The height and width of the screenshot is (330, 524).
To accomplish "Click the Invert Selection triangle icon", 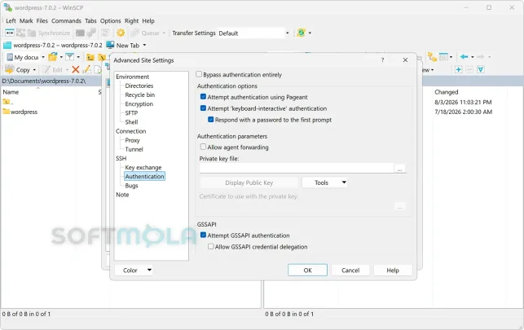I will [481, 69].
